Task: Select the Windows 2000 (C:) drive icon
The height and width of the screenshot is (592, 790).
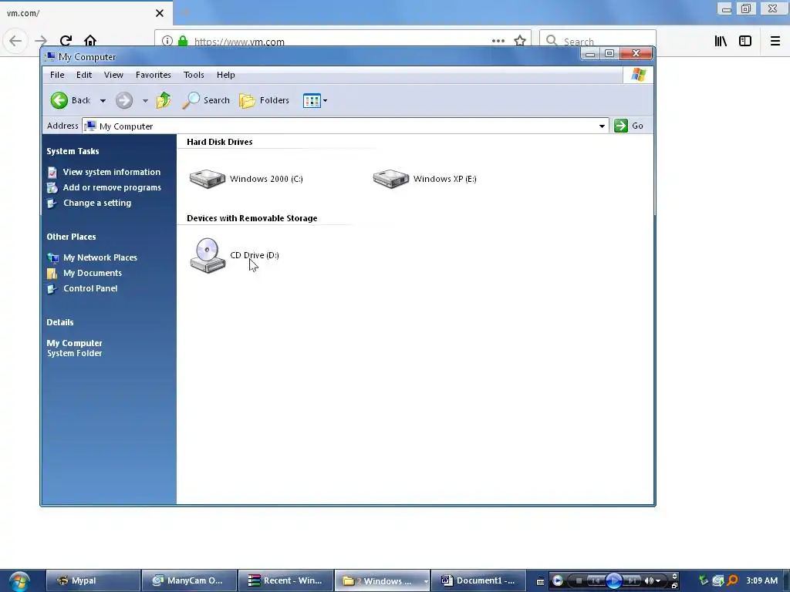Action: [x=207, y=179]
